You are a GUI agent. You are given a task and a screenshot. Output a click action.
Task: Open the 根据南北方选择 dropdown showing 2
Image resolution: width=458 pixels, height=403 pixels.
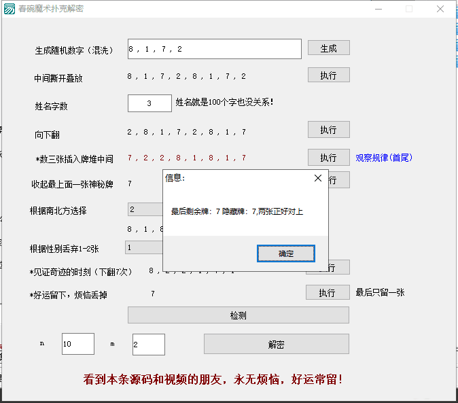[145, 209]
